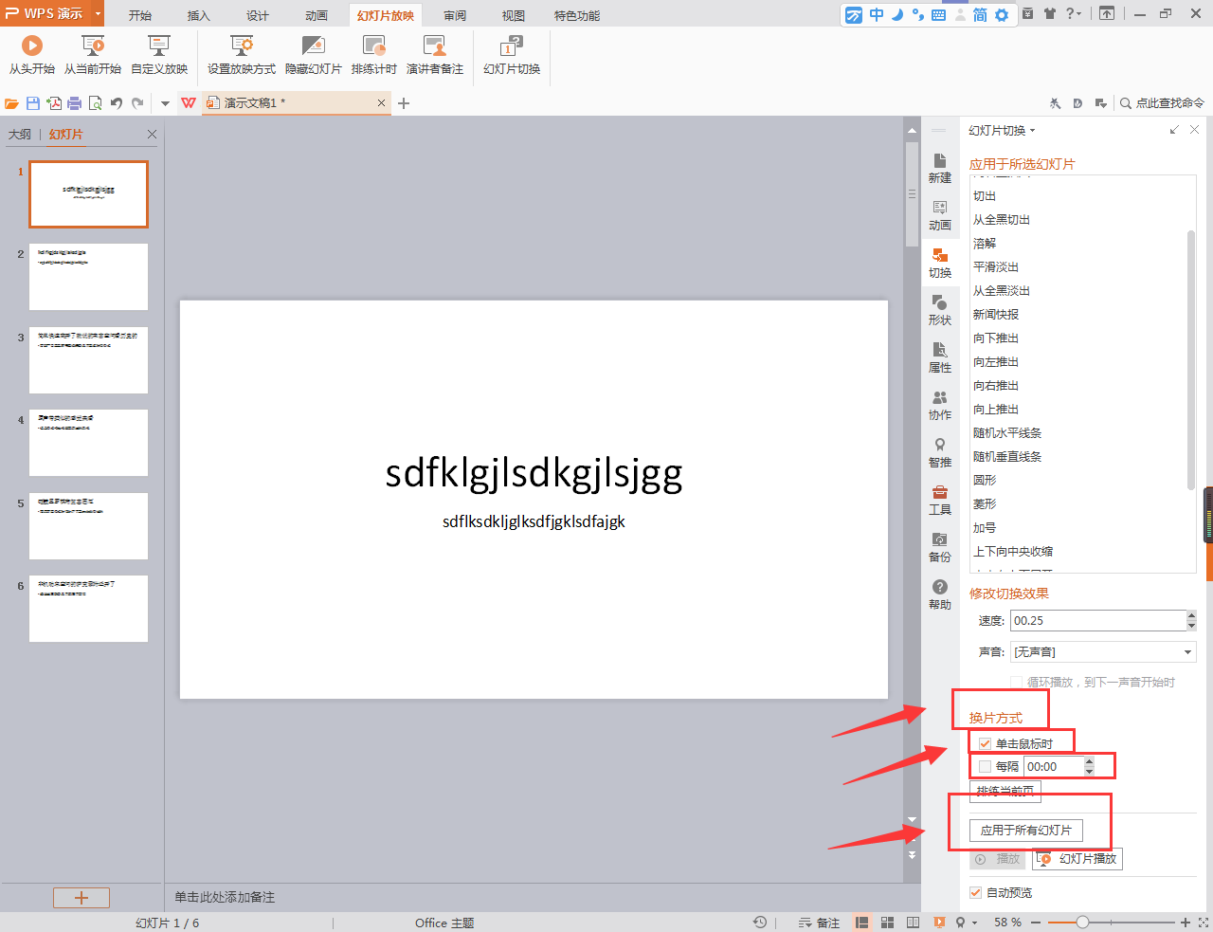Select the 新闻快报 transition effect

pyautogui.click(x=996, y=315)
